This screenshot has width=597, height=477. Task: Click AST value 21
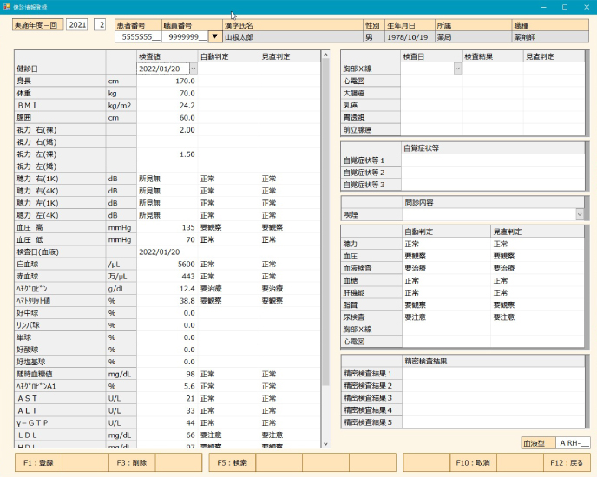pyautogui.click(x=167, y=398)
